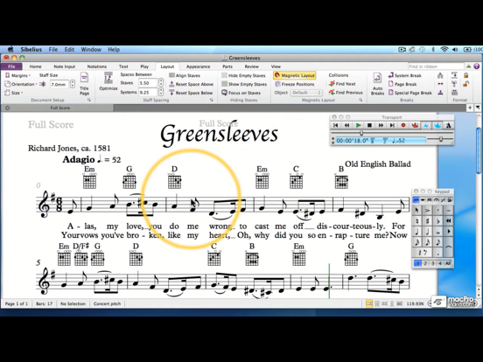
Task: Select the accent articulation on Keypad
Action: tap(428, 211)
